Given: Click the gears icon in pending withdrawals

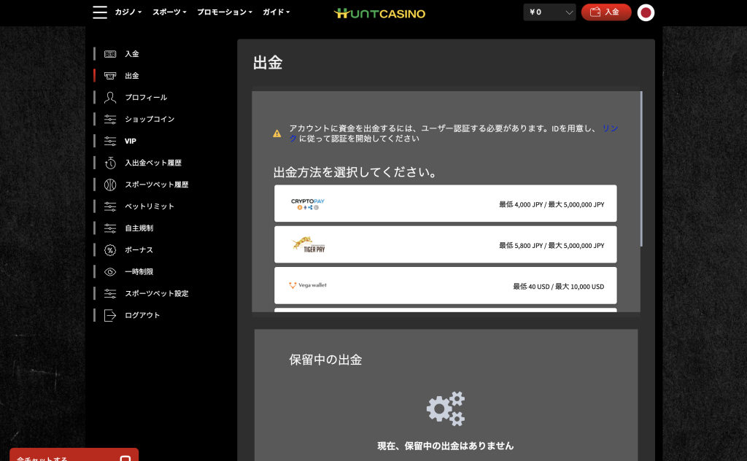Looking at the screenshot, I should [x=446, y=408].
